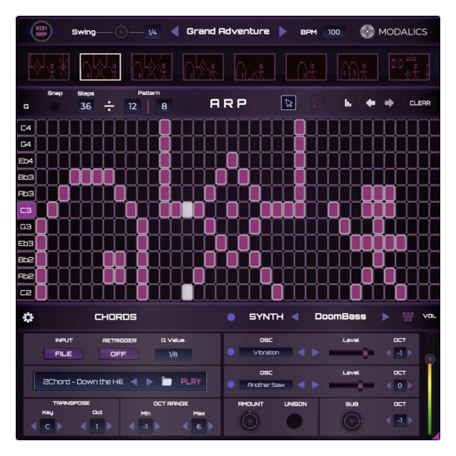Toggle the Snap switch
Image resolution: width=456 pixels, height=456 pixels.
[x=55, y=107]
